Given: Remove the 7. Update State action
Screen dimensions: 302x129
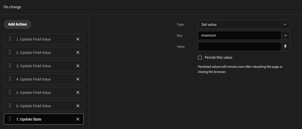Looking at the screenshot, I should coord(78,119).
